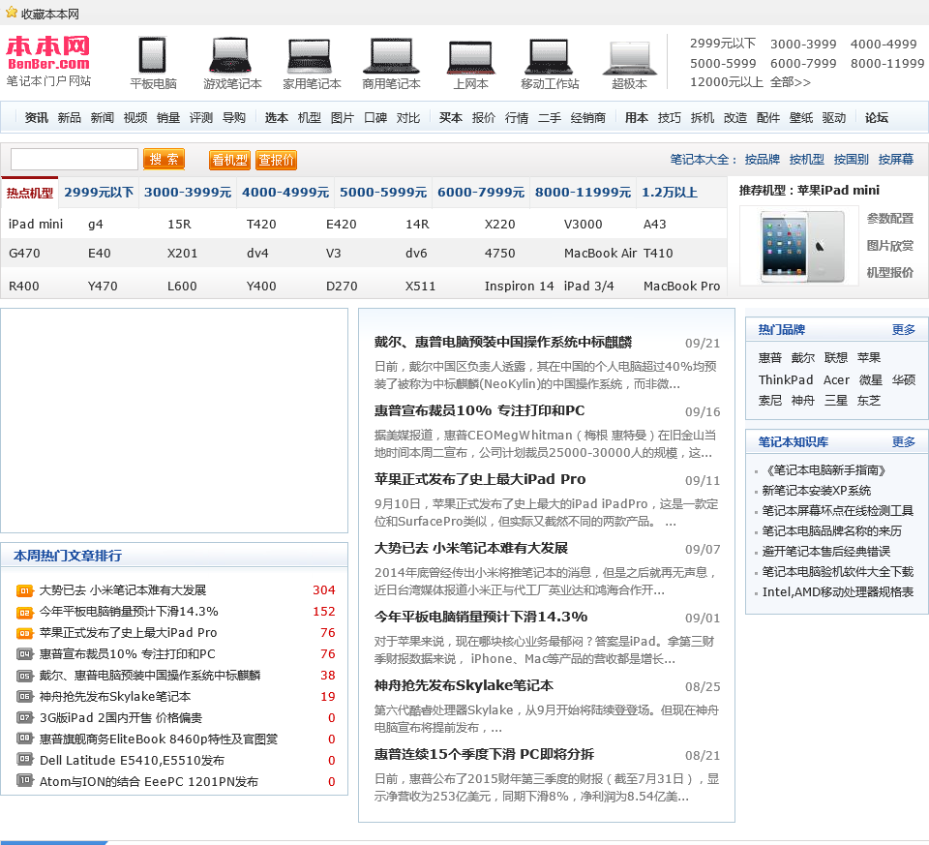Open ranked article Dell Latitude E5410,E5510发布
The image size is (929, 845).
pos(133,761)
